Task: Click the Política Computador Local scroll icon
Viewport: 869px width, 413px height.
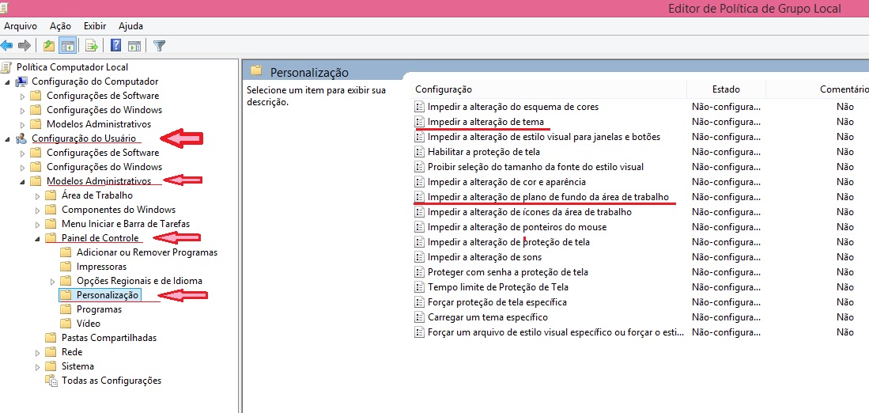Action: point(6,67)
